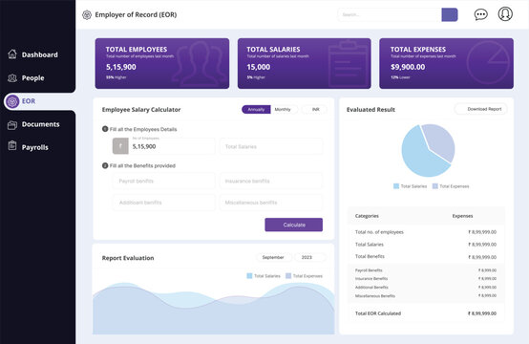Click Report Evaluation Total Expenses legend swatch

coord(288,276)
